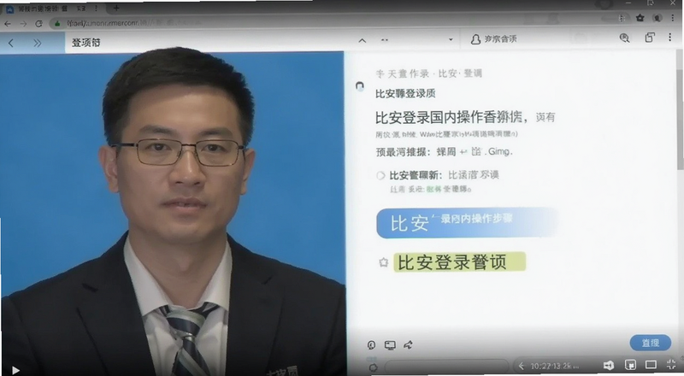Click the yellow highlighted 比安登录 text
The image size is (684, 376).
click(x=459, y=262)
